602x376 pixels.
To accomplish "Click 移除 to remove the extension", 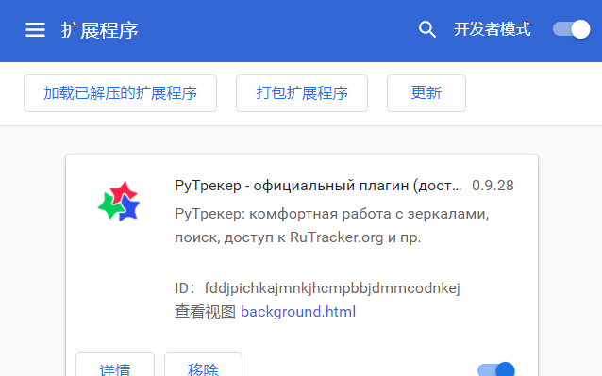I will coord(203,366).
